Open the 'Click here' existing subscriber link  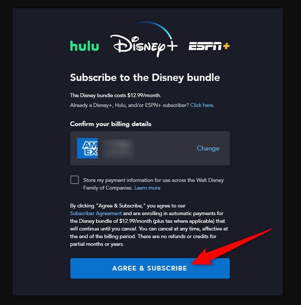point(202,105)
